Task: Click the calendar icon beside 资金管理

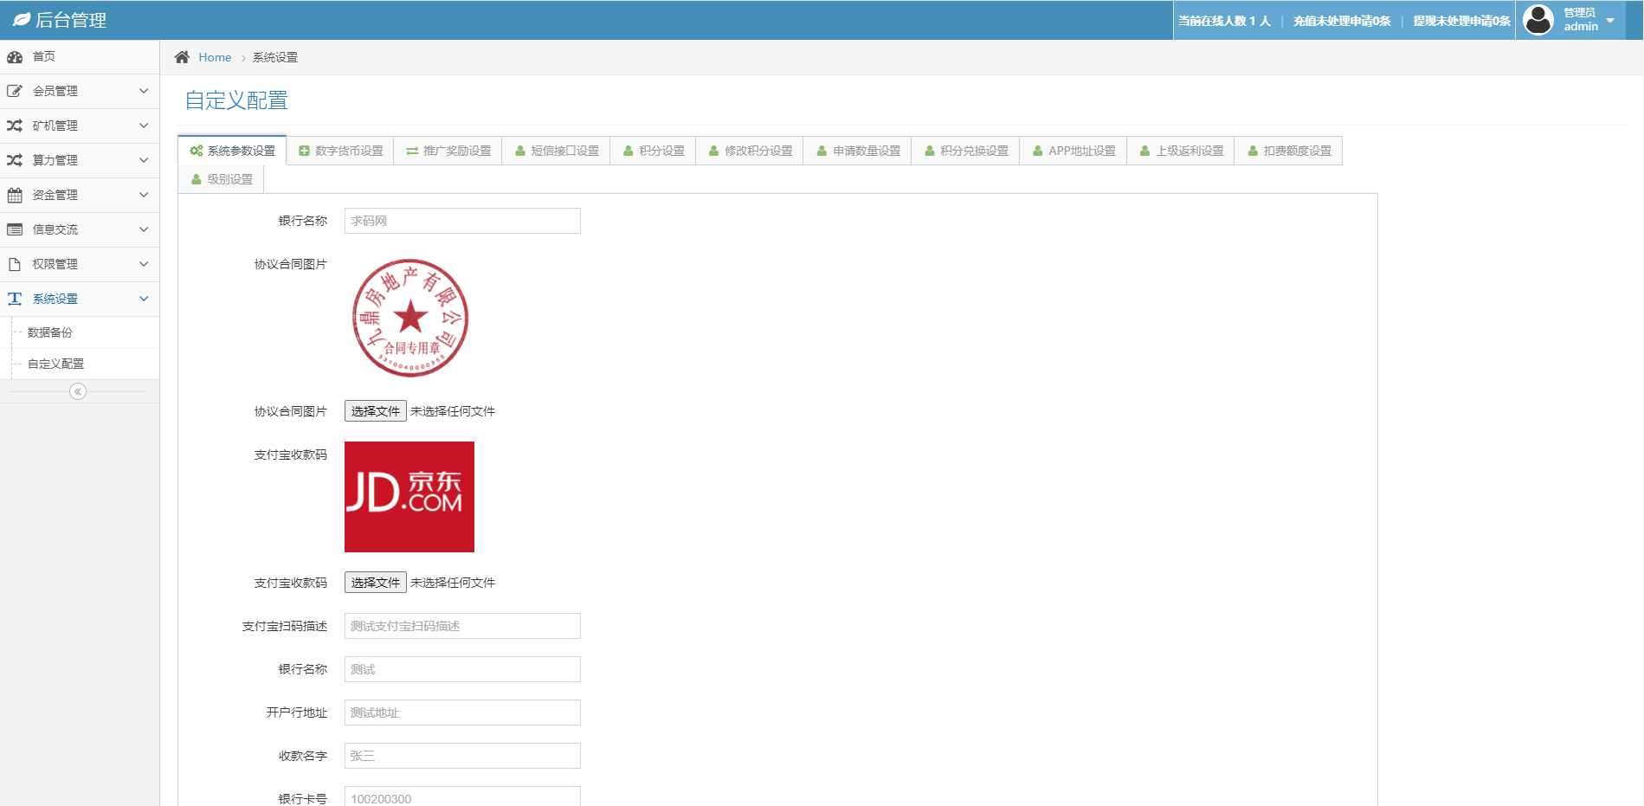Action: click(x=15, y=195)
